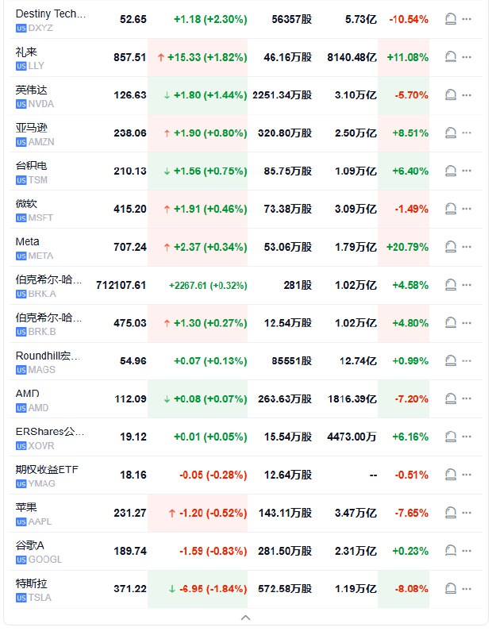
Task: Set alert bell for 礼来 LLY
Action: pyautogui.click(x=450, y=57)
